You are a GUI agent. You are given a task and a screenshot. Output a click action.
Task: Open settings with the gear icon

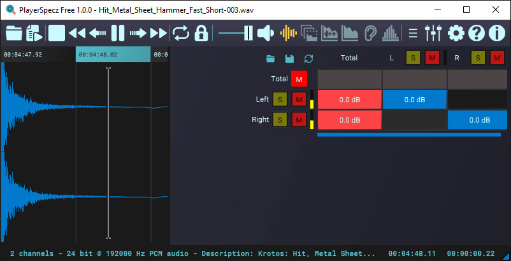(456, 33)
